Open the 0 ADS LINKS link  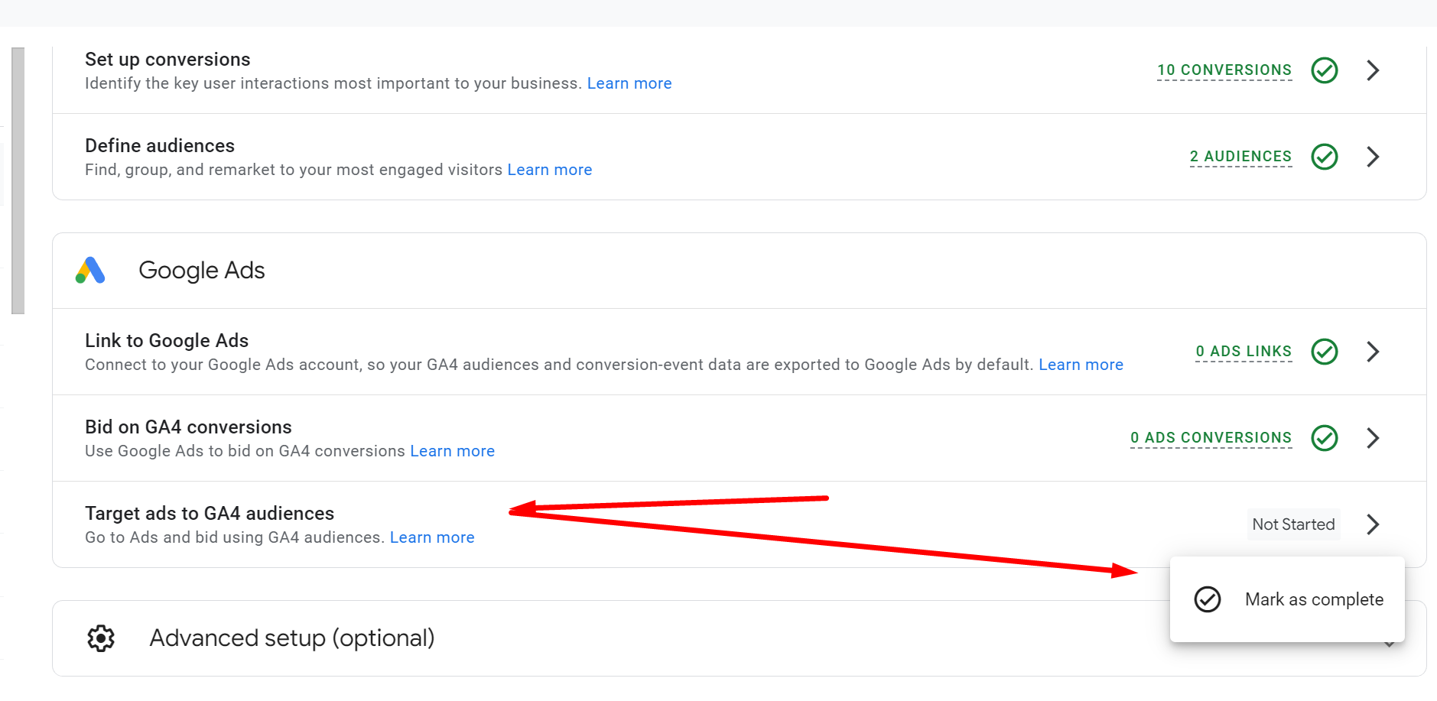click(x=1244, y=352)
